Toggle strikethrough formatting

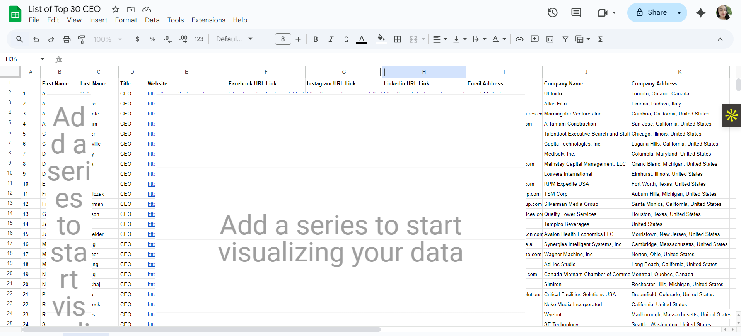tap(346, 39)
